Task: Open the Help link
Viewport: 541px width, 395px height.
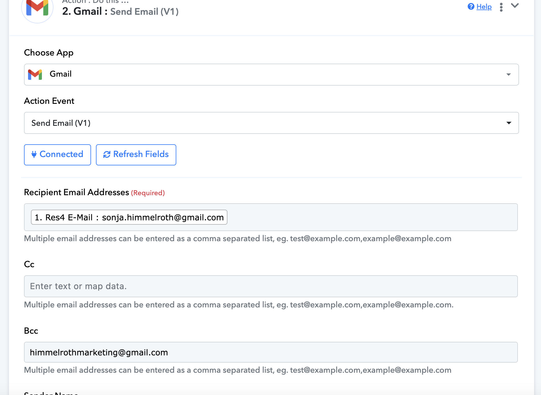Action: 484,7
